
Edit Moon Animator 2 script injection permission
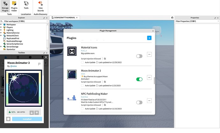pos(105,82)
